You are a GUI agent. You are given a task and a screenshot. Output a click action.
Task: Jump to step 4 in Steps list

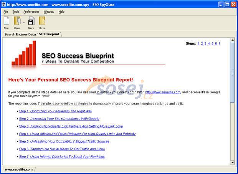pyautogui.click(x=209, y=43)
